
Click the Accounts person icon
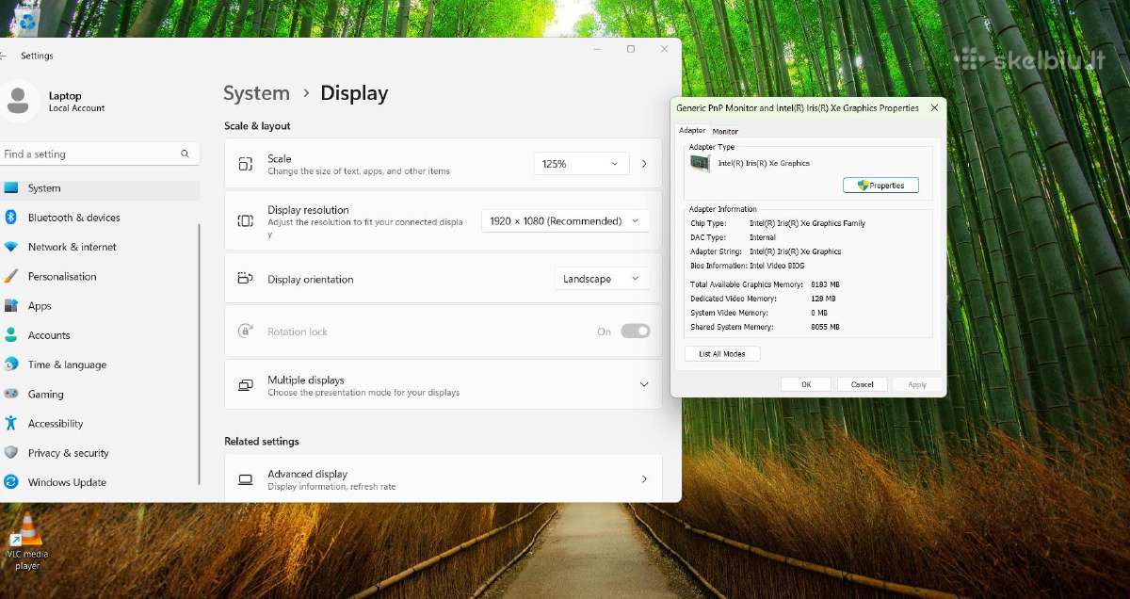tap(11, 335)
